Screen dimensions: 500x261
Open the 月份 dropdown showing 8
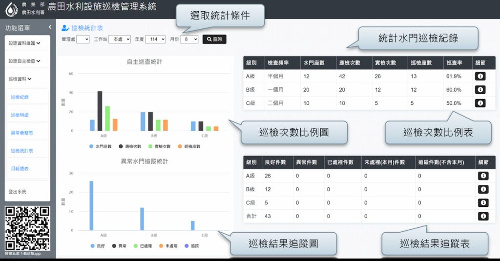[x=189, y=39]
